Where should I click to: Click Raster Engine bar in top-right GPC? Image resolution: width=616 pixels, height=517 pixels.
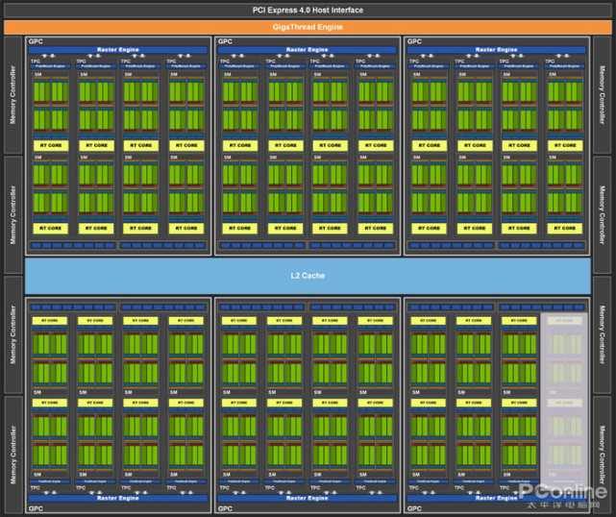(x=496, y=49)
